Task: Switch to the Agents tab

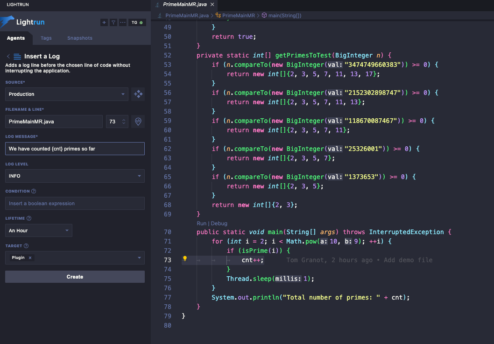Action: (16, 38)
